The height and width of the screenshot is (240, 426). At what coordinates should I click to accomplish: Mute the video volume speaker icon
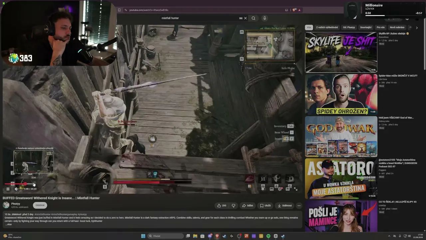pyautogui.click(x=16, y=189)
